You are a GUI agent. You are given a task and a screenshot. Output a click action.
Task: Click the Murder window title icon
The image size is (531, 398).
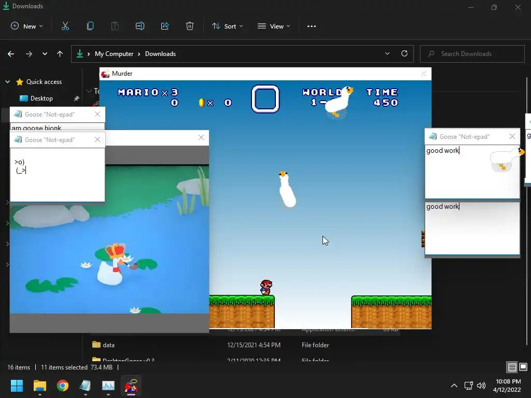(105, 74)
